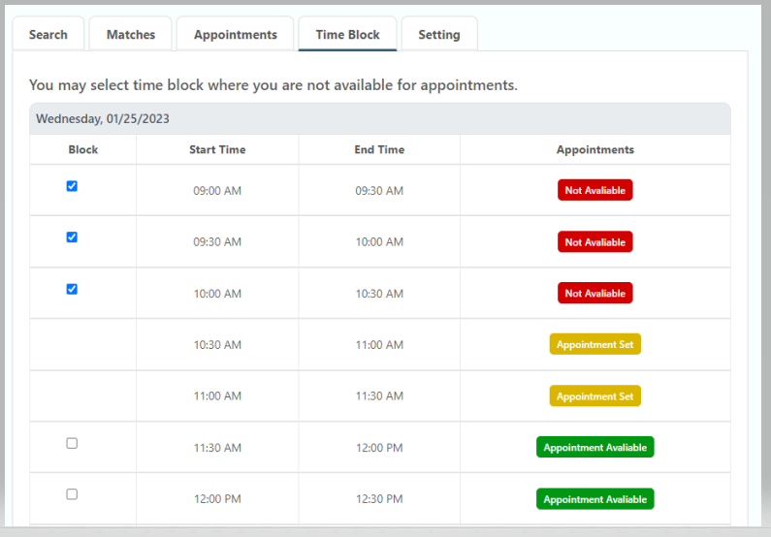Click Not Available badge in 09:00 AM start row

click(x=594, y=190)
